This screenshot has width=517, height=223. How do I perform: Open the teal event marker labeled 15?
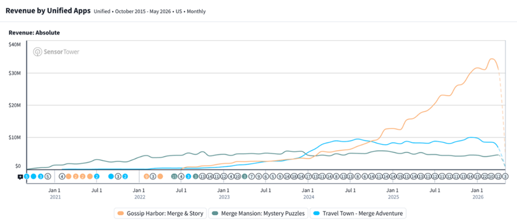174,176
